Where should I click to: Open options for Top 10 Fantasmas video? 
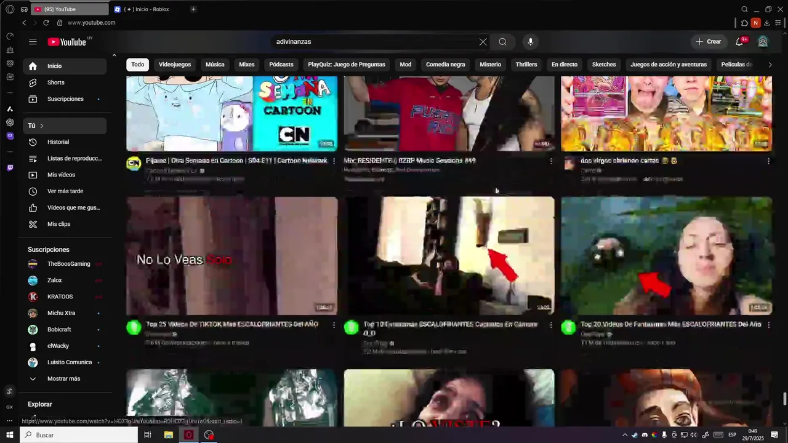coord(551,325)
